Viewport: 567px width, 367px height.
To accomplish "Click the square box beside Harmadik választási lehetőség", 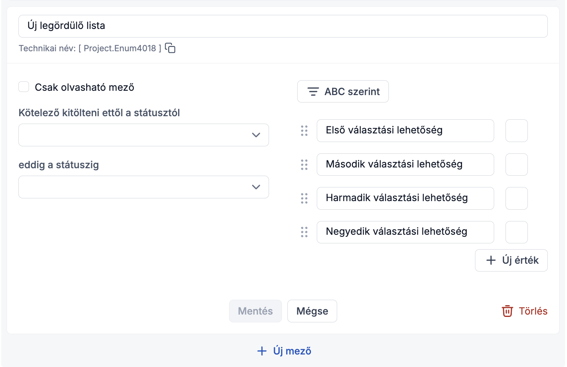I will (x=516, y=198).
